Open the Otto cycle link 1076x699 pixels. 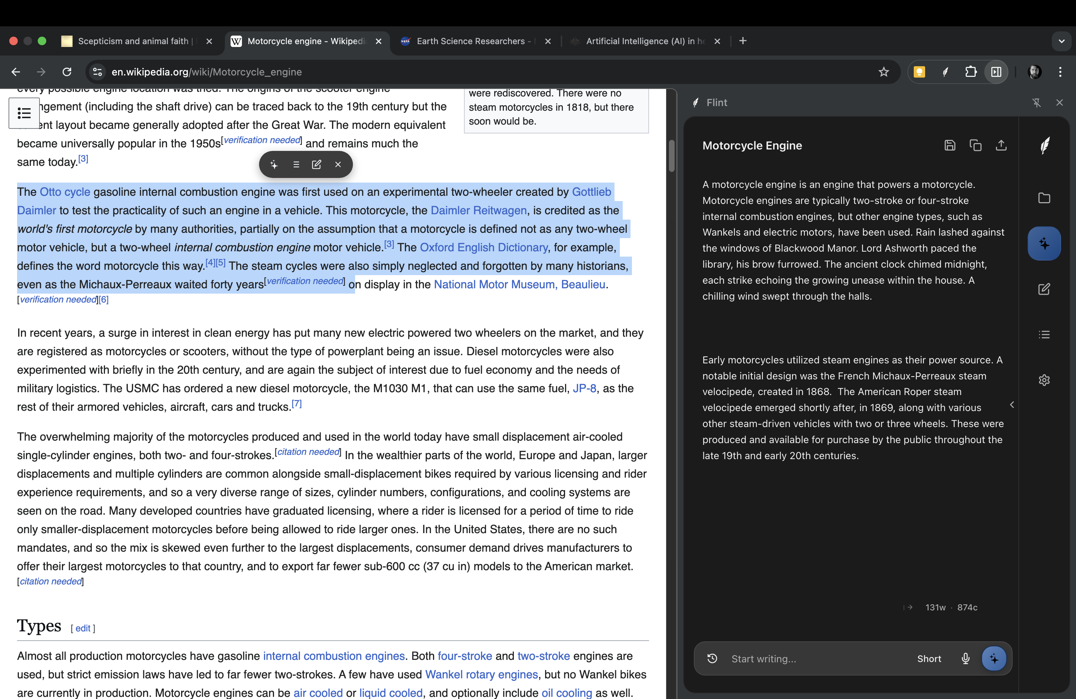[65, 192]
